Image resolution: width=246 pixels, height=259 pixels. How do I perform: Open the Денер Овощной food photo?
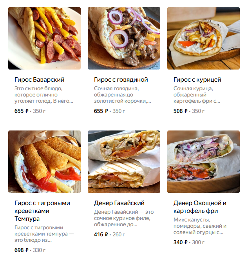203,162
